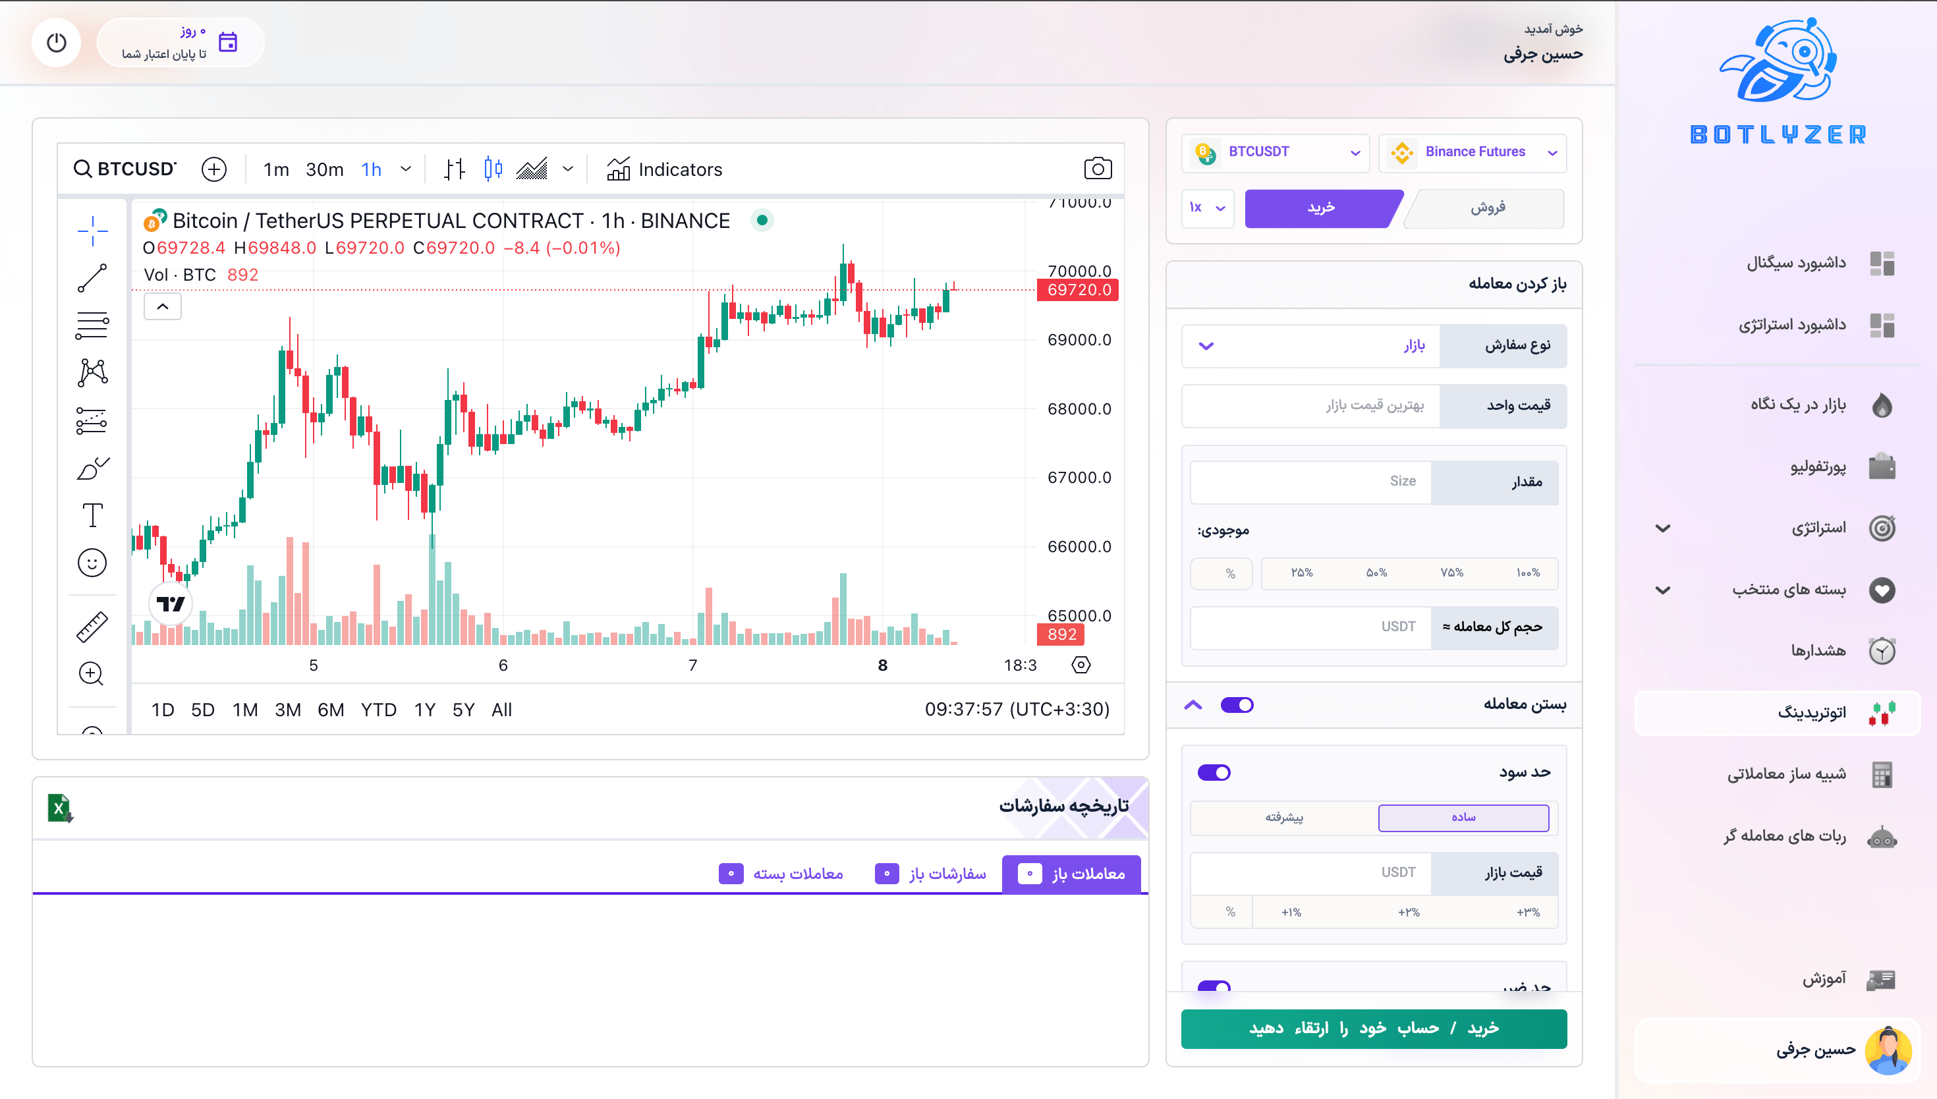Open the BTCUSDT pair dropdown
Viewport: 1937px width, 1099px height.
click(x=1276, y=152)
